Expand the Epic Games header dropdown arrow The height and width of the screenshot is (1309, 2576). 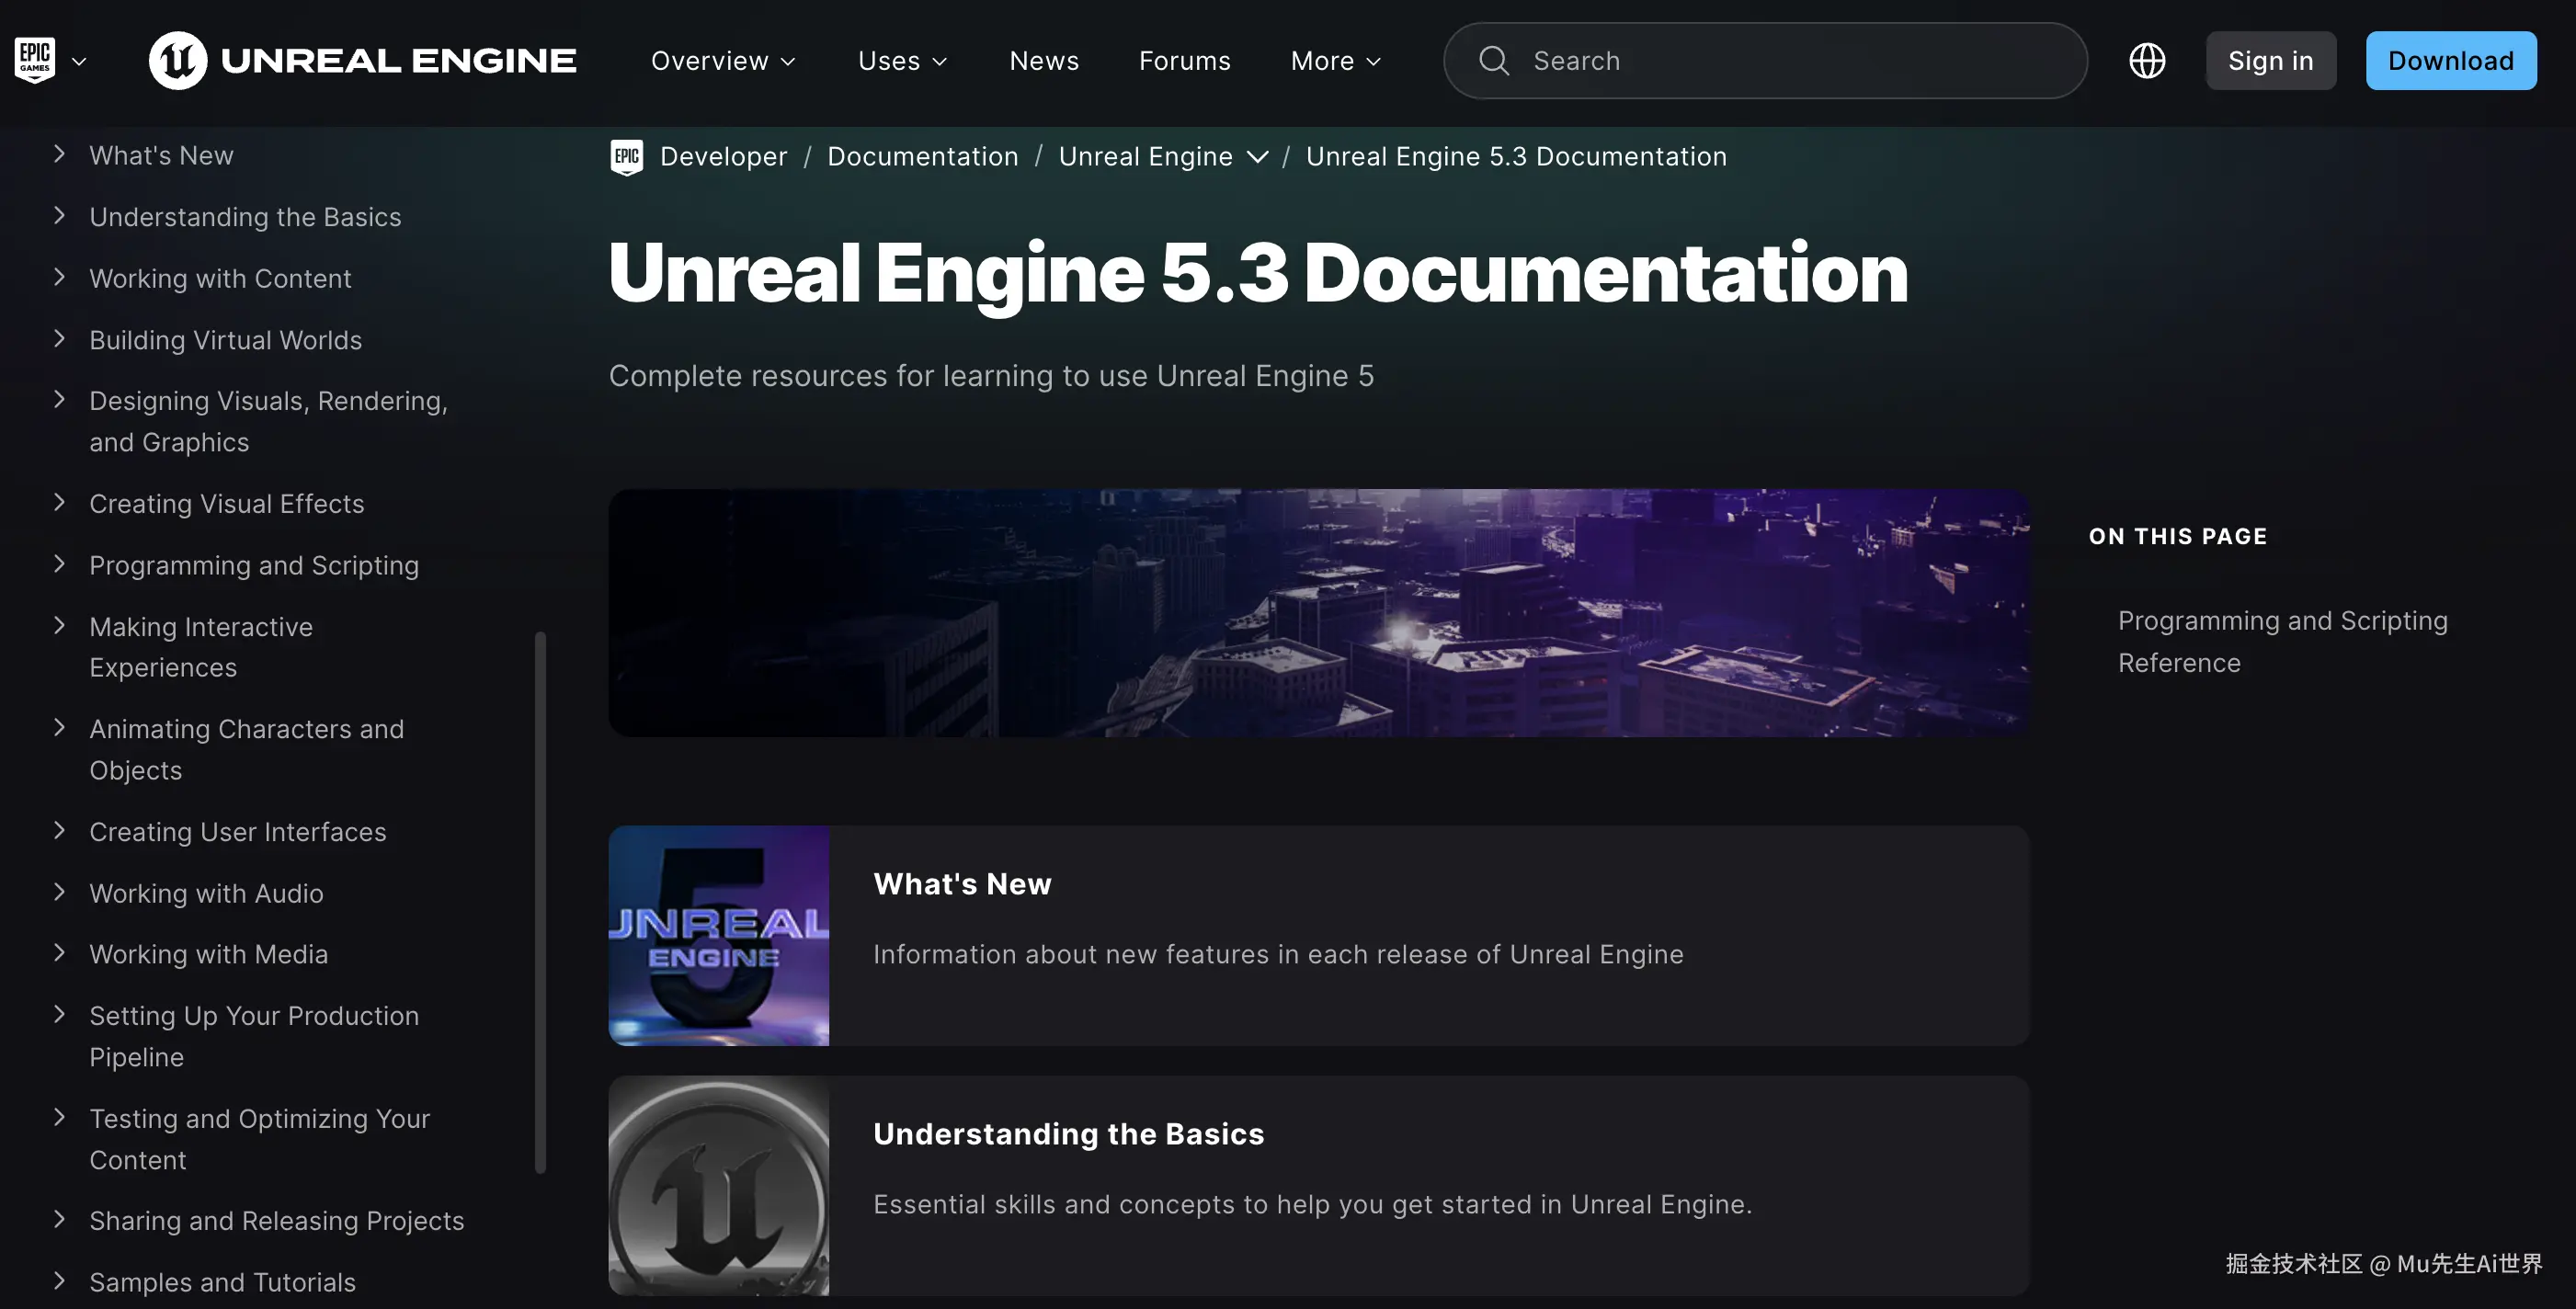tap(79, 61)
